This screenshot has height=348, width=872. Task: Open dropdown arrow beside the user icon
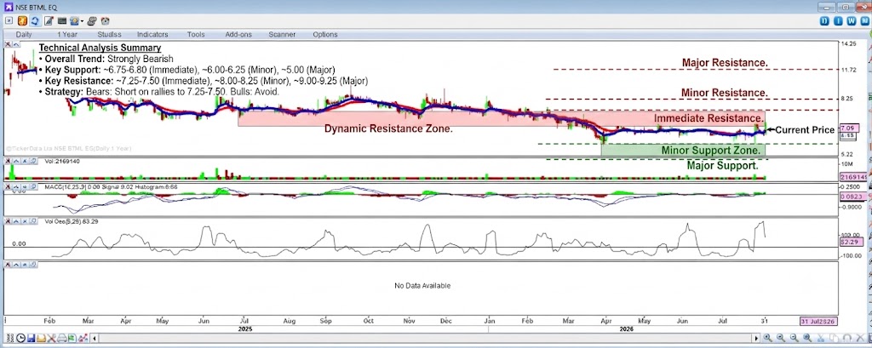pos(82,21)
